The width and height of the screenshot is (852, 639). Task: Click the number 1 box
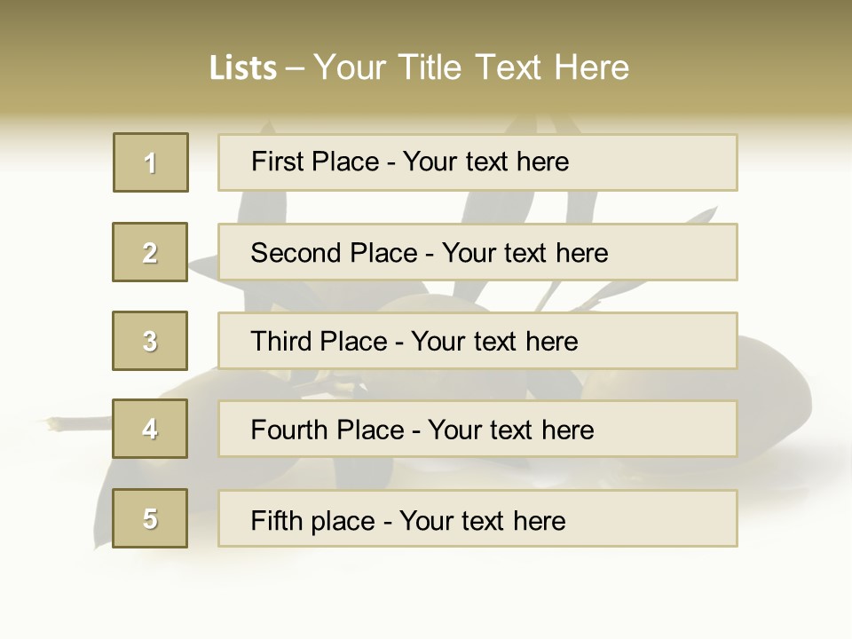click(151, 162)
